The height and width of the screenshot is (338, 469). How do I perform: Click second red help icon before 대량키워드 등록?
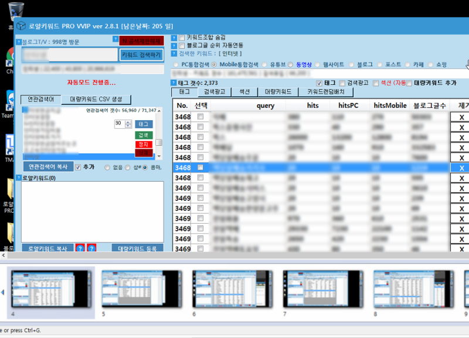[91, 248]
